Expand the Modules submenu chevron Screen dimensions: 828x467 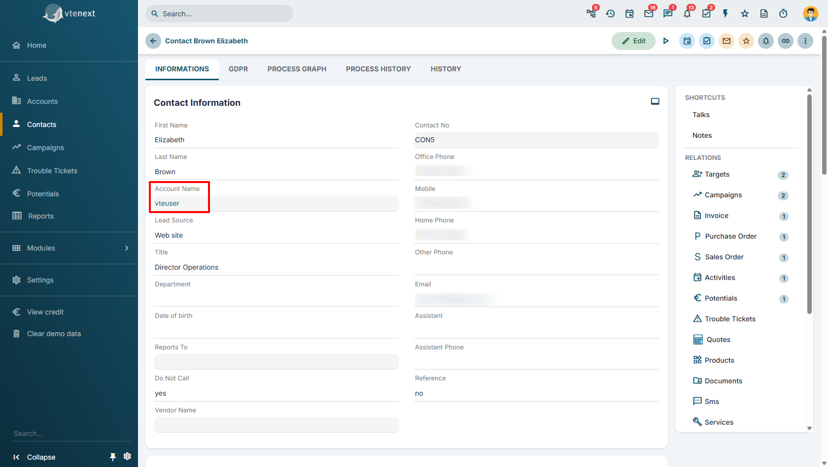127,248
